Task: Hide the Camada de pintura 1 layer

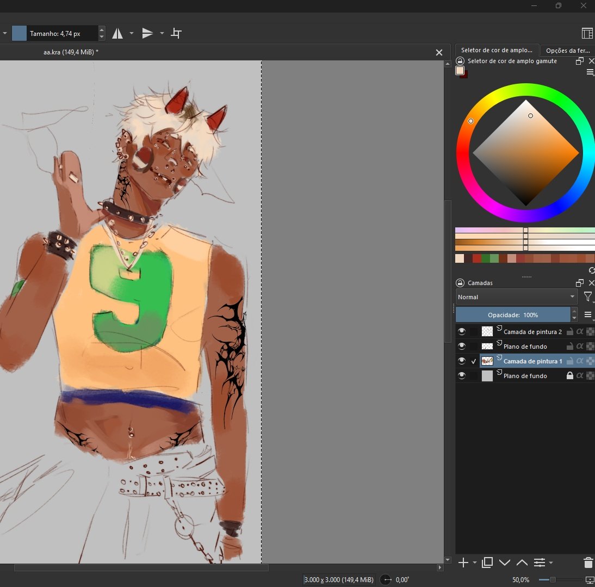Action: coord(461,361)
